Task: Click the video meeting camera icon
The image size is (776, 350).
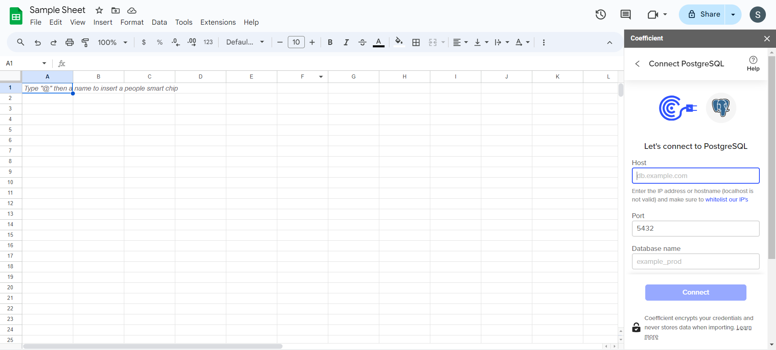Action: [x=653, y=15]
